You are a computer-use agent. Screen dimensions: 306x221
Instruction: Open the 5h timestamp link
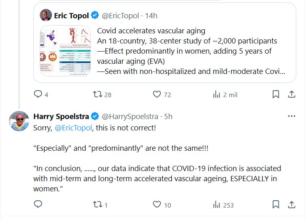(x=168, y=117)
